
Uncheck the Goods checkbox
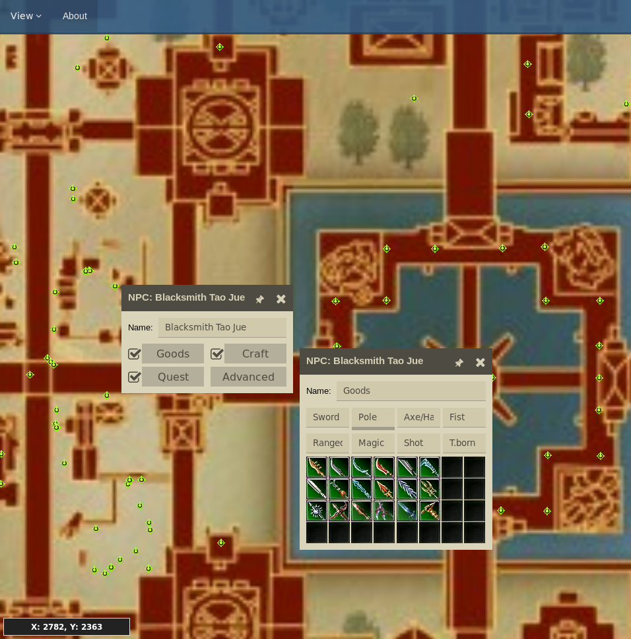pos(134,354)
